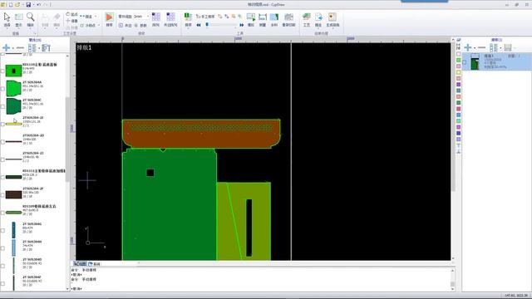
Task: Tick checkbox of the dark green 50S304C part
Action: click(2, 106)
